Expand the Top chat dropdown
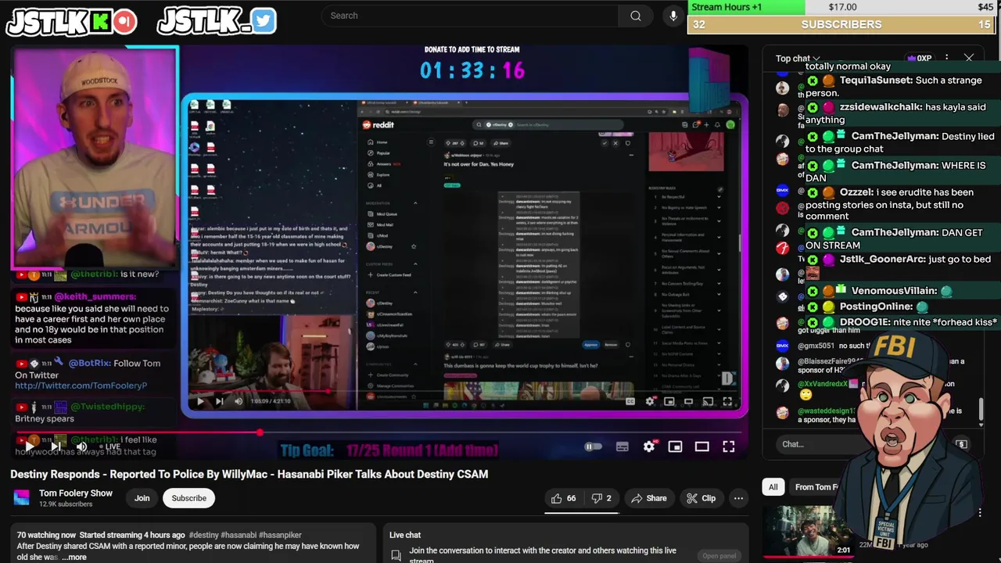 pyautogui.click(x=798, y=58)
